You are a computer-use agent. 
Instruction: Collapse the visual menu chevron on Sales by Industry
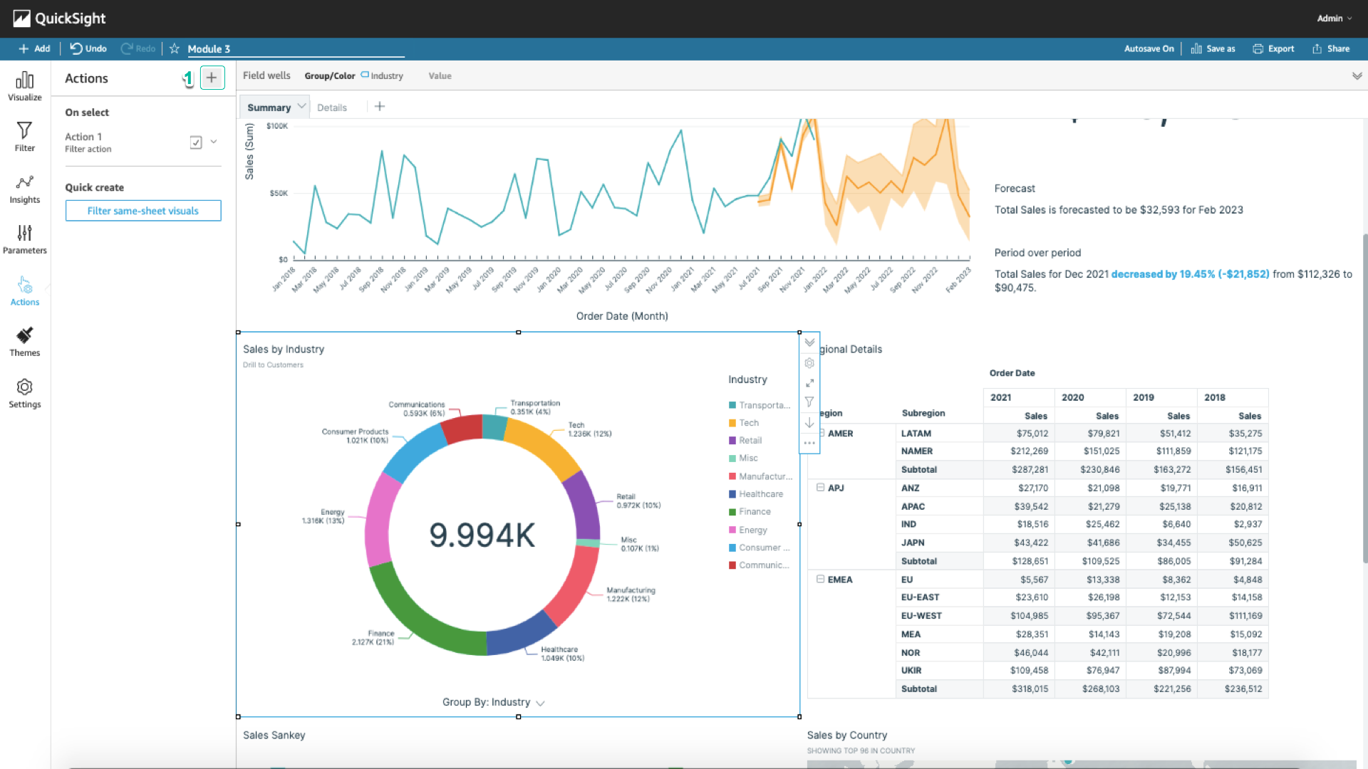pyautogui.click(x=809, y=342)
